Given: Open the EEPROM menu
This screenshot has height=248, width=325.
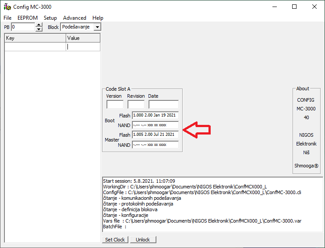Looking at the screenshot, I should coord(28,18).
